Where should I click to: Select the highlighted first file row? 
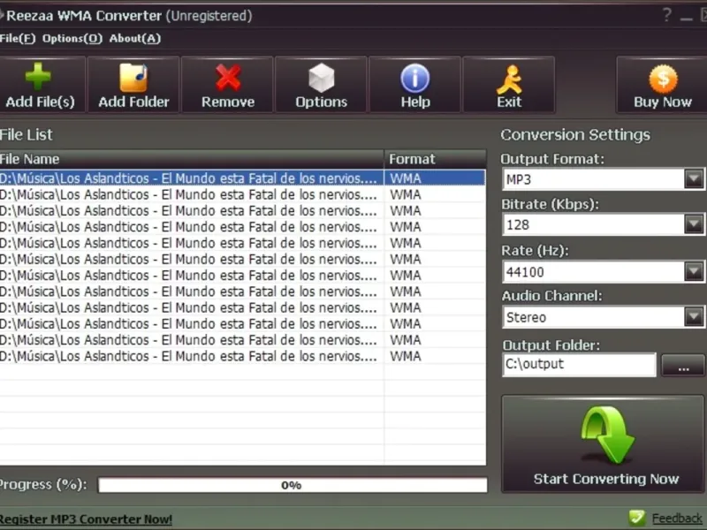(242, 178)
